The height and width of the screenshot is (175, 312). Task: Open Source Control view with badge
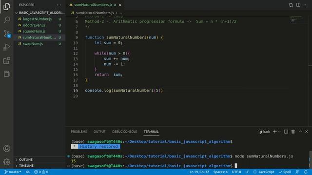[7, 34]
